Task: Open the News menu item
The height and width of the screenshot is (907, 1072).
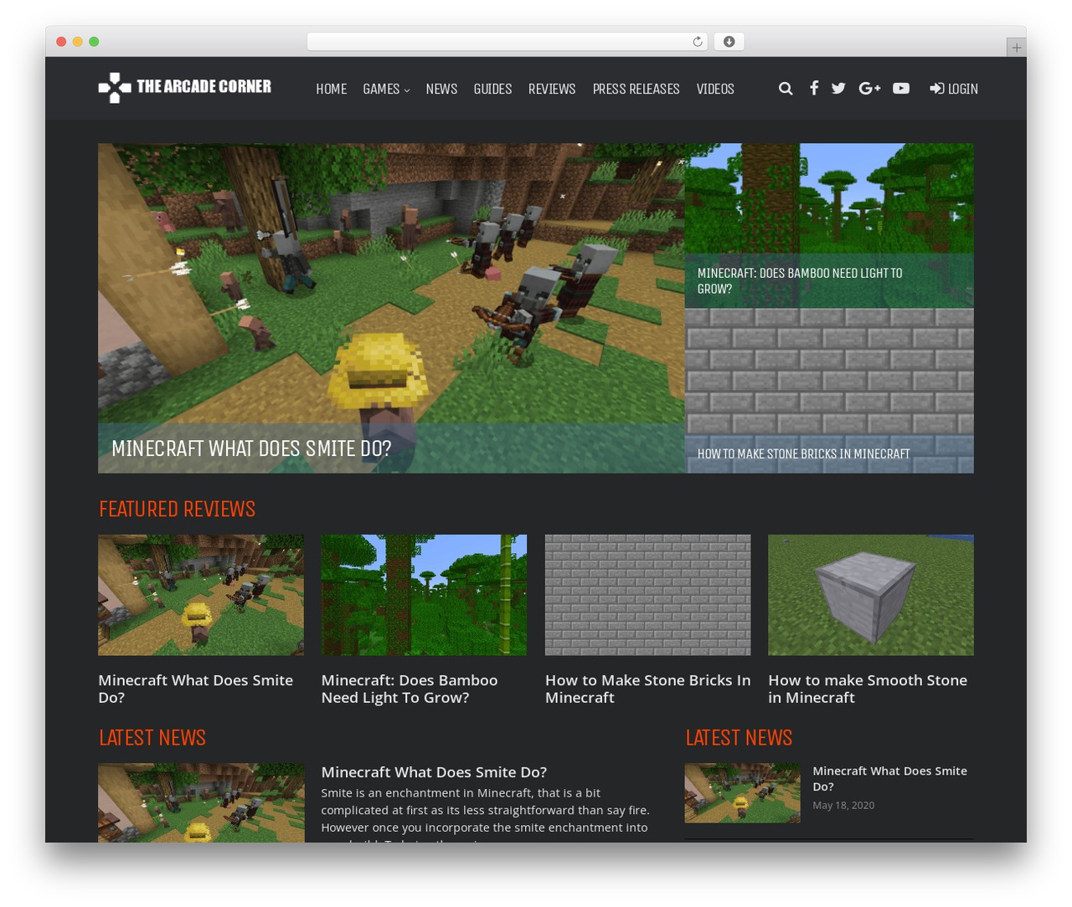Action: (x=441, y=89)
